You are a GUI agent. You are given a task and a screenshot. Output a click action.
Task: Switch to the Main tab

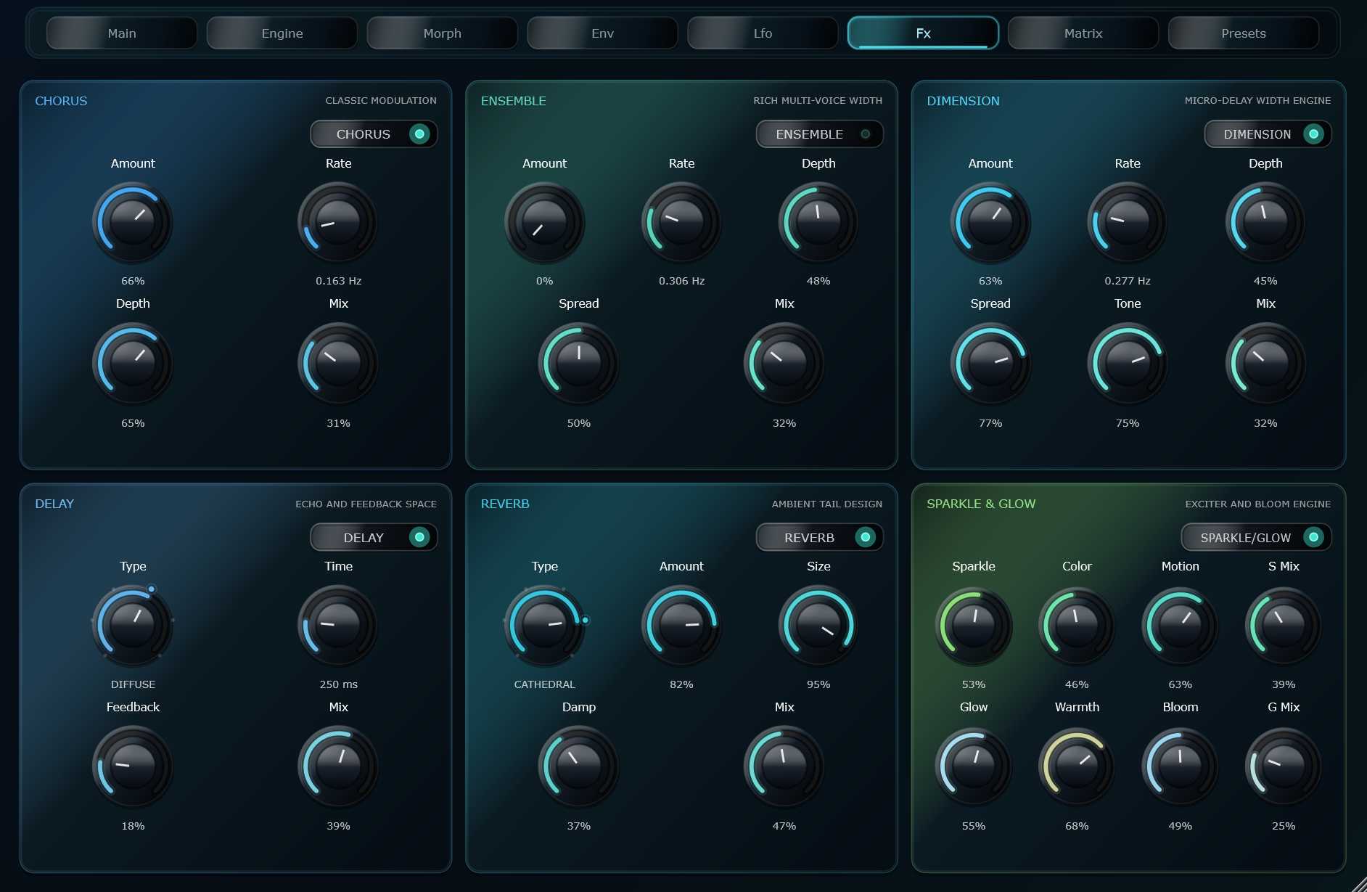click(122, 33)
